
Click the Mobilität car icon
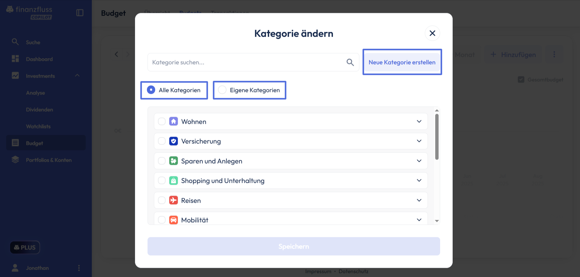174,220
